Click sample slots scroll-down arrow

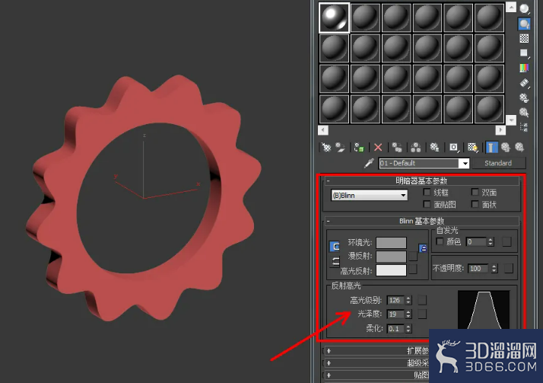[511, 120]
